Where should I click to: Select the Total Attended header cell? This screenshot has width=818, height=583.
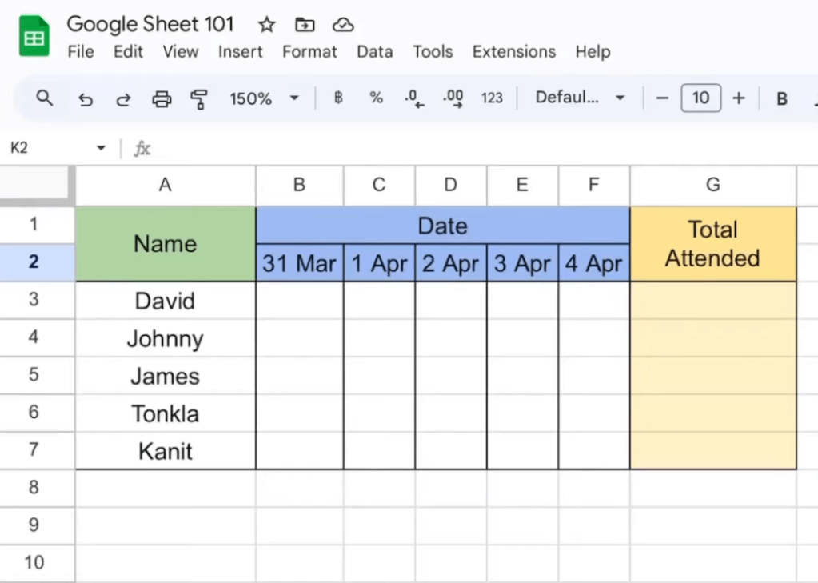click(x=712, y=244)
